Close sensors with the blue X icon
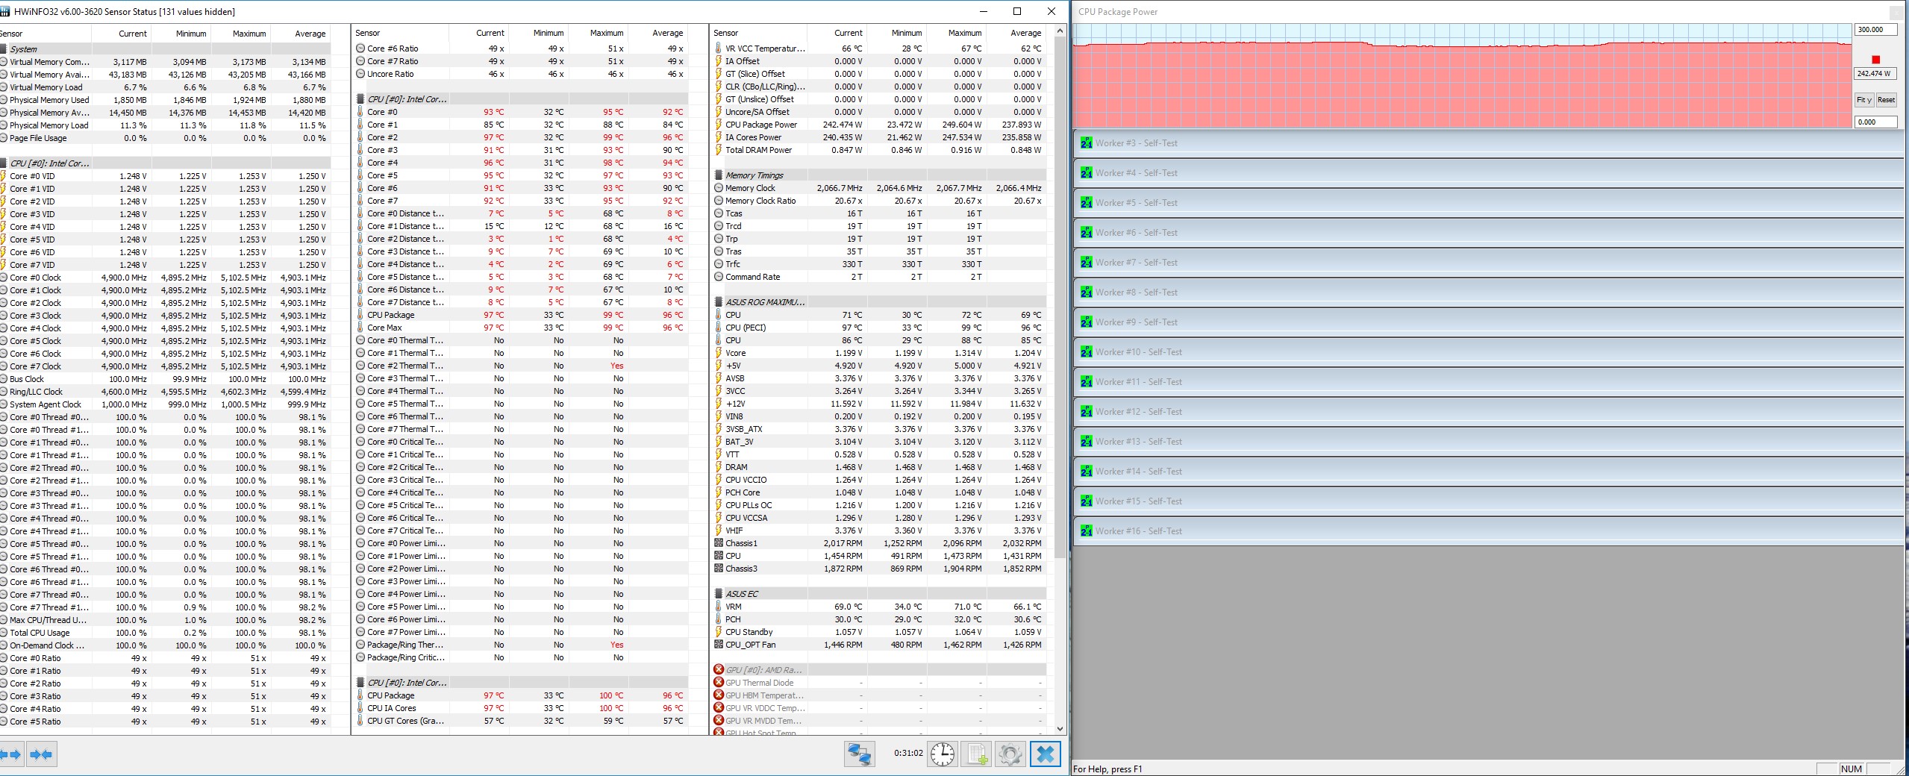This screenshot has height=776, width=1909. click(x=1046, y=754)
